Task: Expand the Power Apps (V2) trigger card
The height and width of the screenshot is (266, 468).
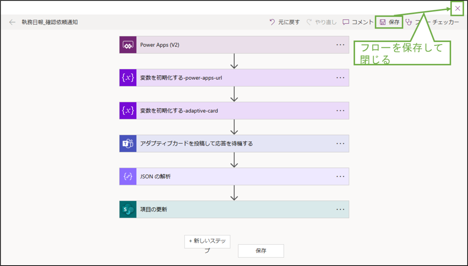Action: click(x=234, y=45)
